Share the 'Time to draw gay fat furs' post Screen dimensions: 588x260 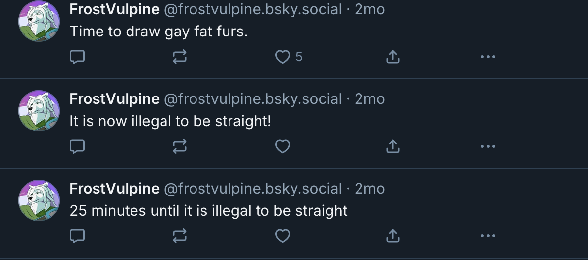(x=392, y=57)
